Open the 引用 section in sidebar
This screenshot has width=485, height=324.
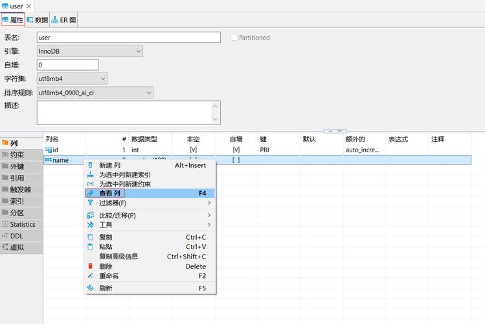21,178
